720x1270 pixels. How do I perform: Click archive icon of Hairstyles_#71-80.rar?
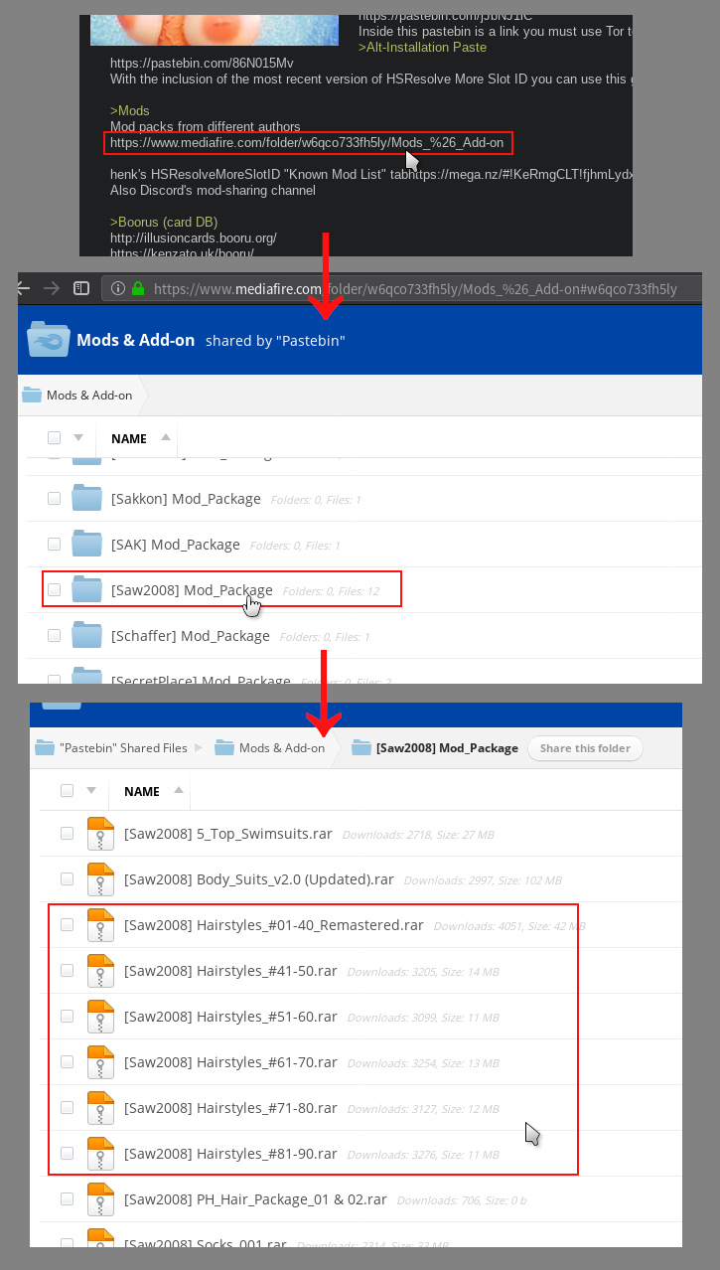pyautogui.click(x=100, y=1108)
